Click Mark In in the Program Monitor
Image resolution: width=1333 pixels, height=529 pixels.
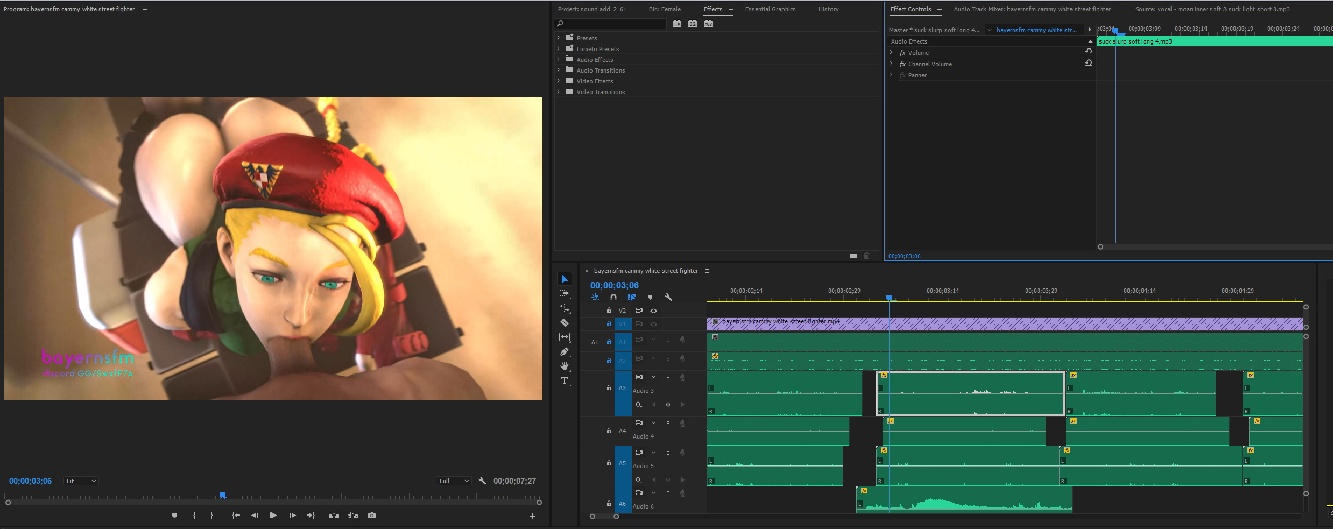point(194,516)
